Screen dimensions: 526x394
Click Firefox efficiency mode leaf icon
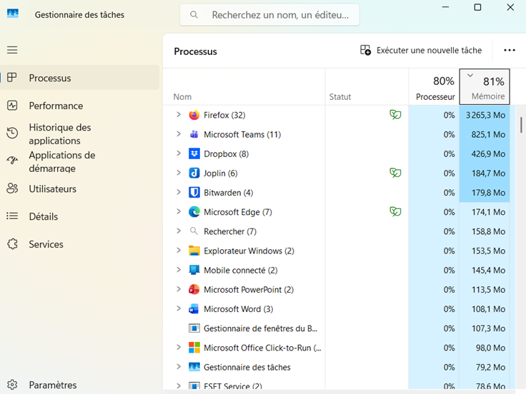coord(395,115)
